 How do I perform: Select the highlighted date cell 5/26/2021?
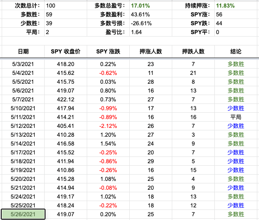pyautogui.click(x=23, y=215)
